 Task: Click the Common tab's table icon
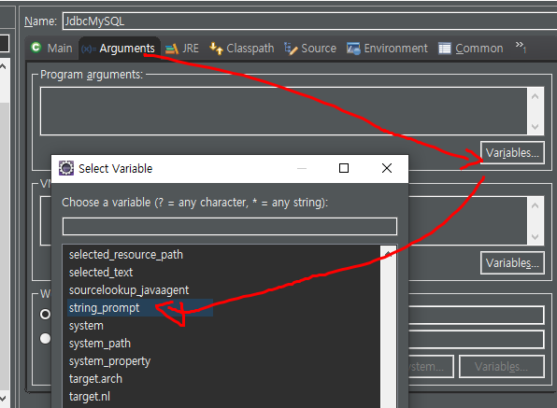[x=445, y=49]
